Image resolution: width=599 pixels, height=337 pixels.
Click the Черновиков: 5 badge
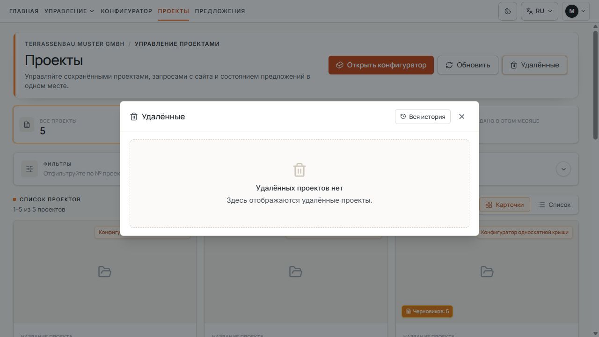pos(427,311)
